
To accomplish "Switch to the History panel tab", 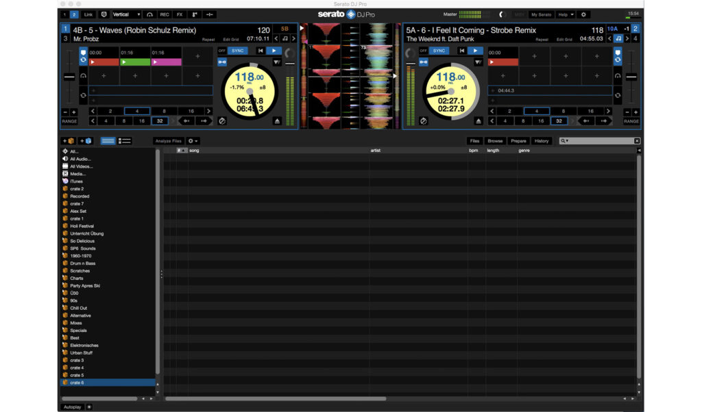I will 542,141.
